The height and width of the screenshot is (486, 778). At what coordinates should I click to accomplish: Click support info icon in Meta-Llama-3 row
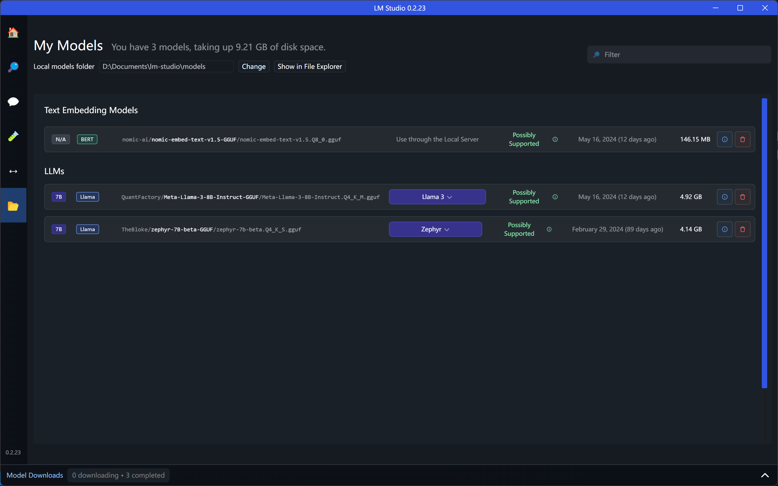(x=555, y=197)
